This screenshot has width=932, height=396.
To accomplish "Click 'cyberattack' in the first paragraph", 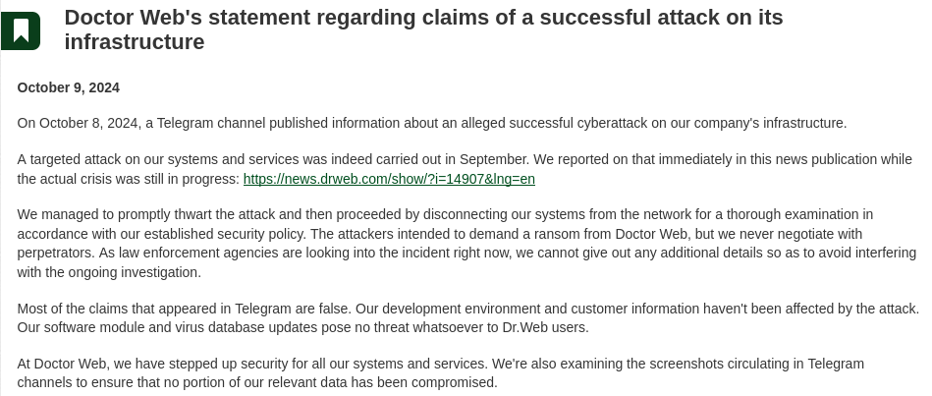I will [612, 123].
